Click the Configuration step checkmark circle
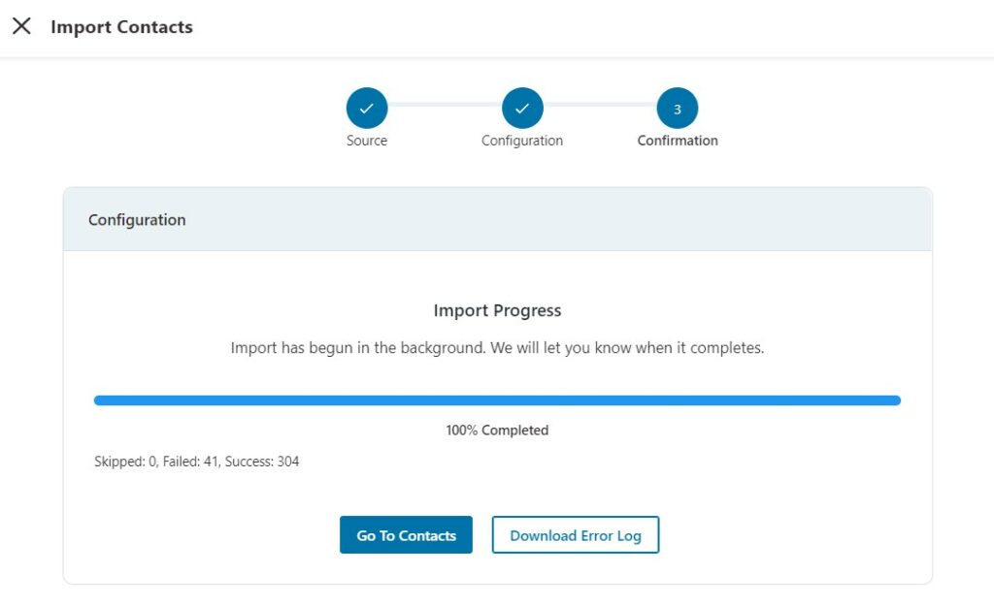This screenshot has width=994, height=606. pos(522,109)
